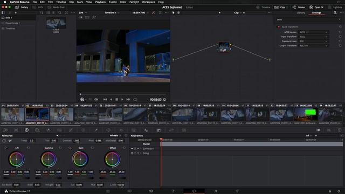Open the Apple menu
345x194 pixels.
coord(5,2)
